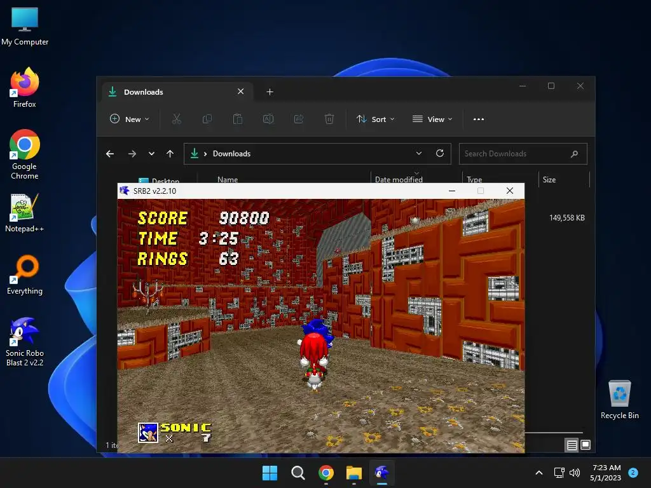Open the Windows Start menu
651x488 pixels.
pyautogui.click(x=270, y=473)
